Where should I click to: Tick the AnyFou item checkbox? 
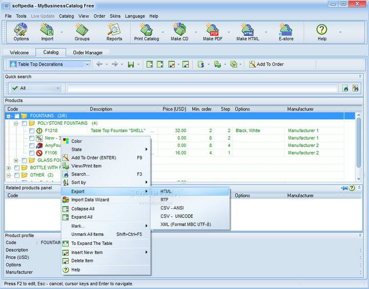pos(32,146)
